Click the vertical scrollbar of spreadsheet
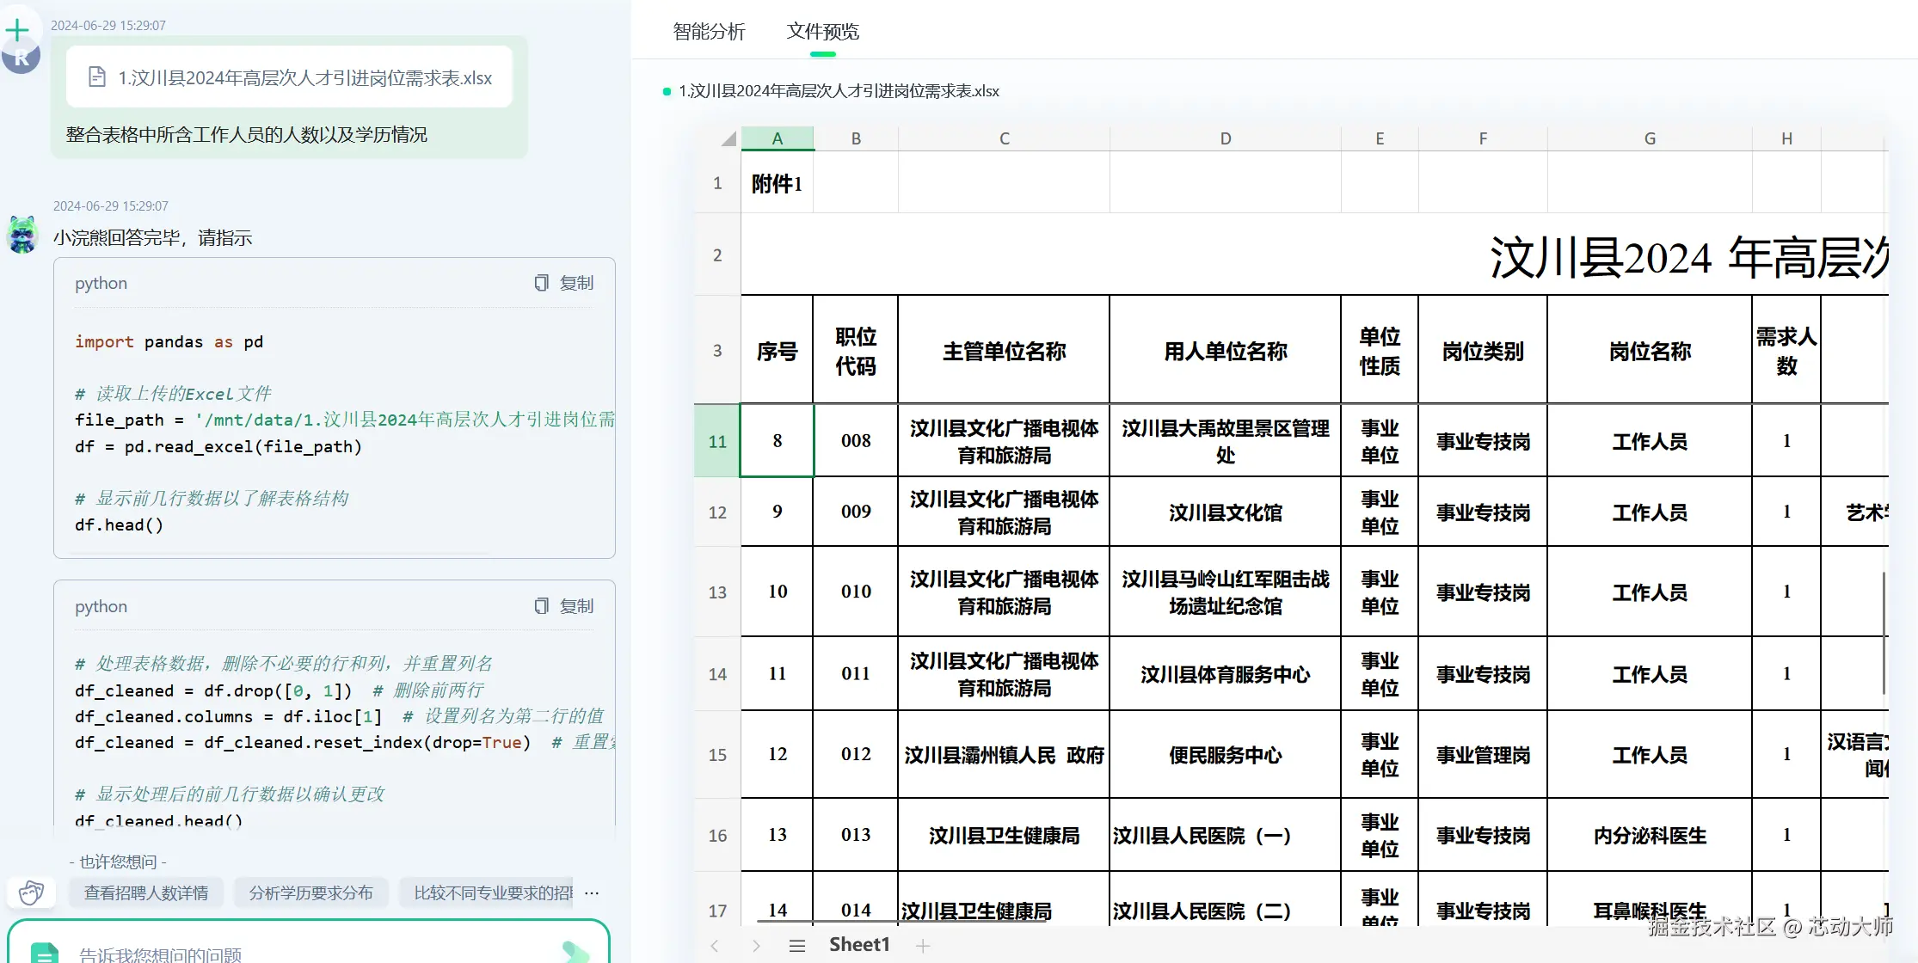This screenshot has height=963, width=1918. pos(1884,632)
